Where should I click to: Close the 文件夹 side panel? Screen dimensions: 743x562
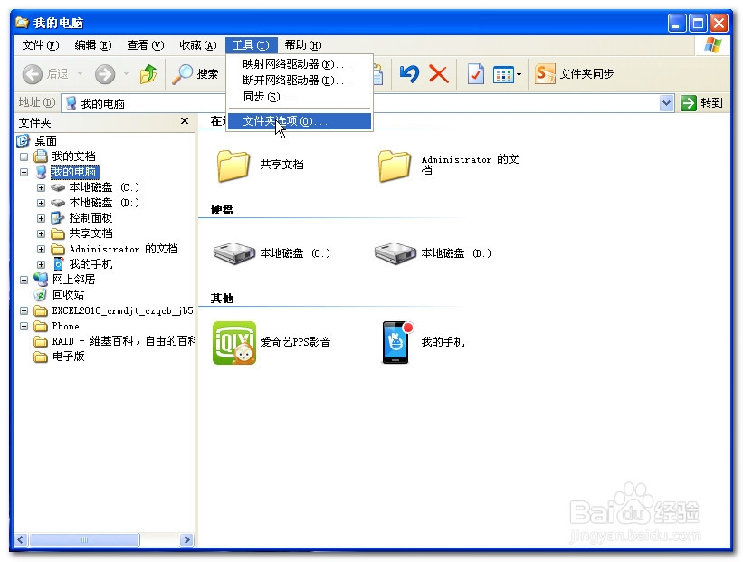tap(185, 121)
